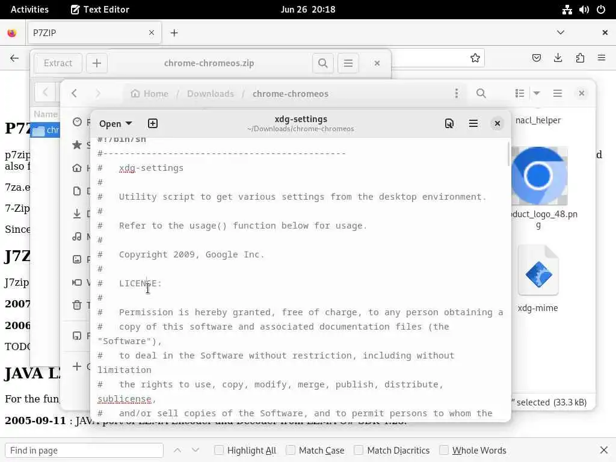616x462 pixels.
Task: Switch to list view in Files window
Action: [x=520, y=93]
